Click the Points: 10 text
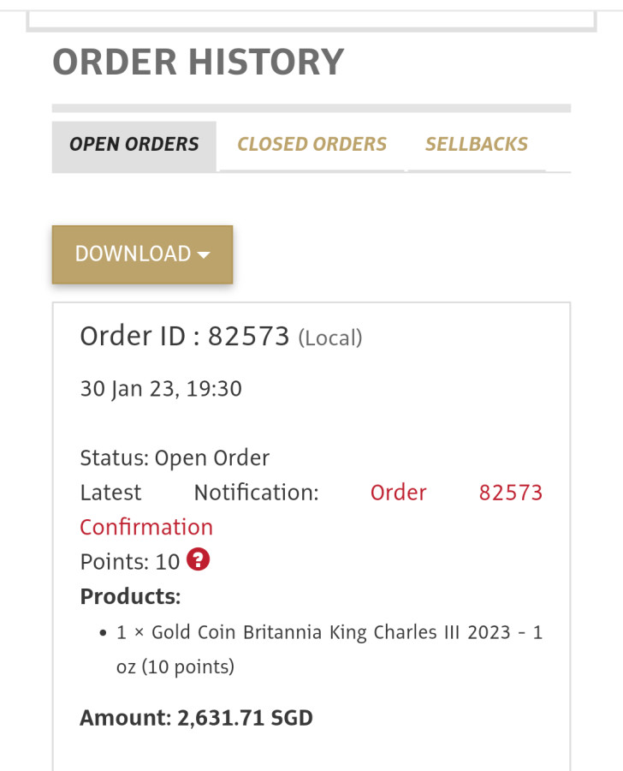Viewport: 623px width, 771px height. (129, 562)
